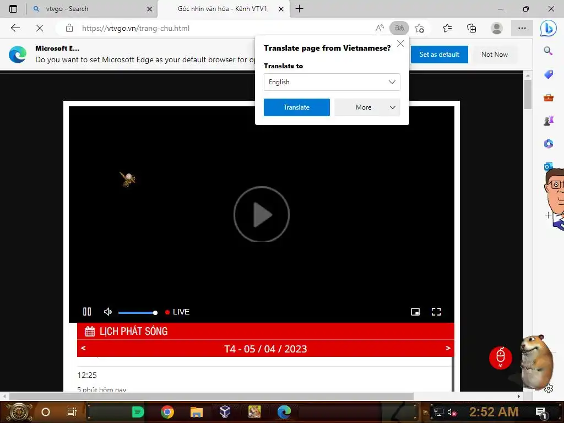Close the Góc nhìn văn hóa tab
564x423 pixels.
tap(281, 9)
